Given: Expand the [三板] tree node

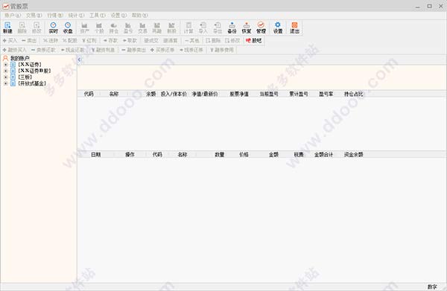Looking at the screenshot, I should point(5,77).
